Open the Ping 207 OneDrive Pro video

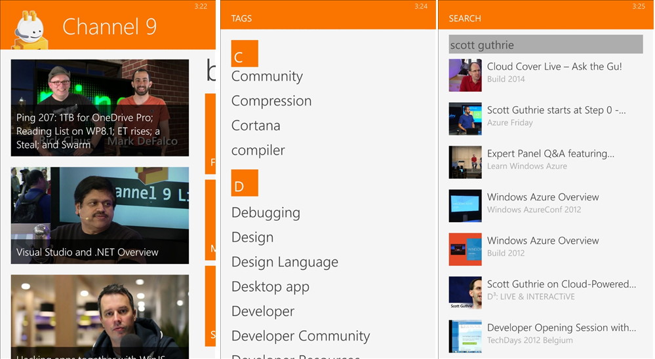100,107
